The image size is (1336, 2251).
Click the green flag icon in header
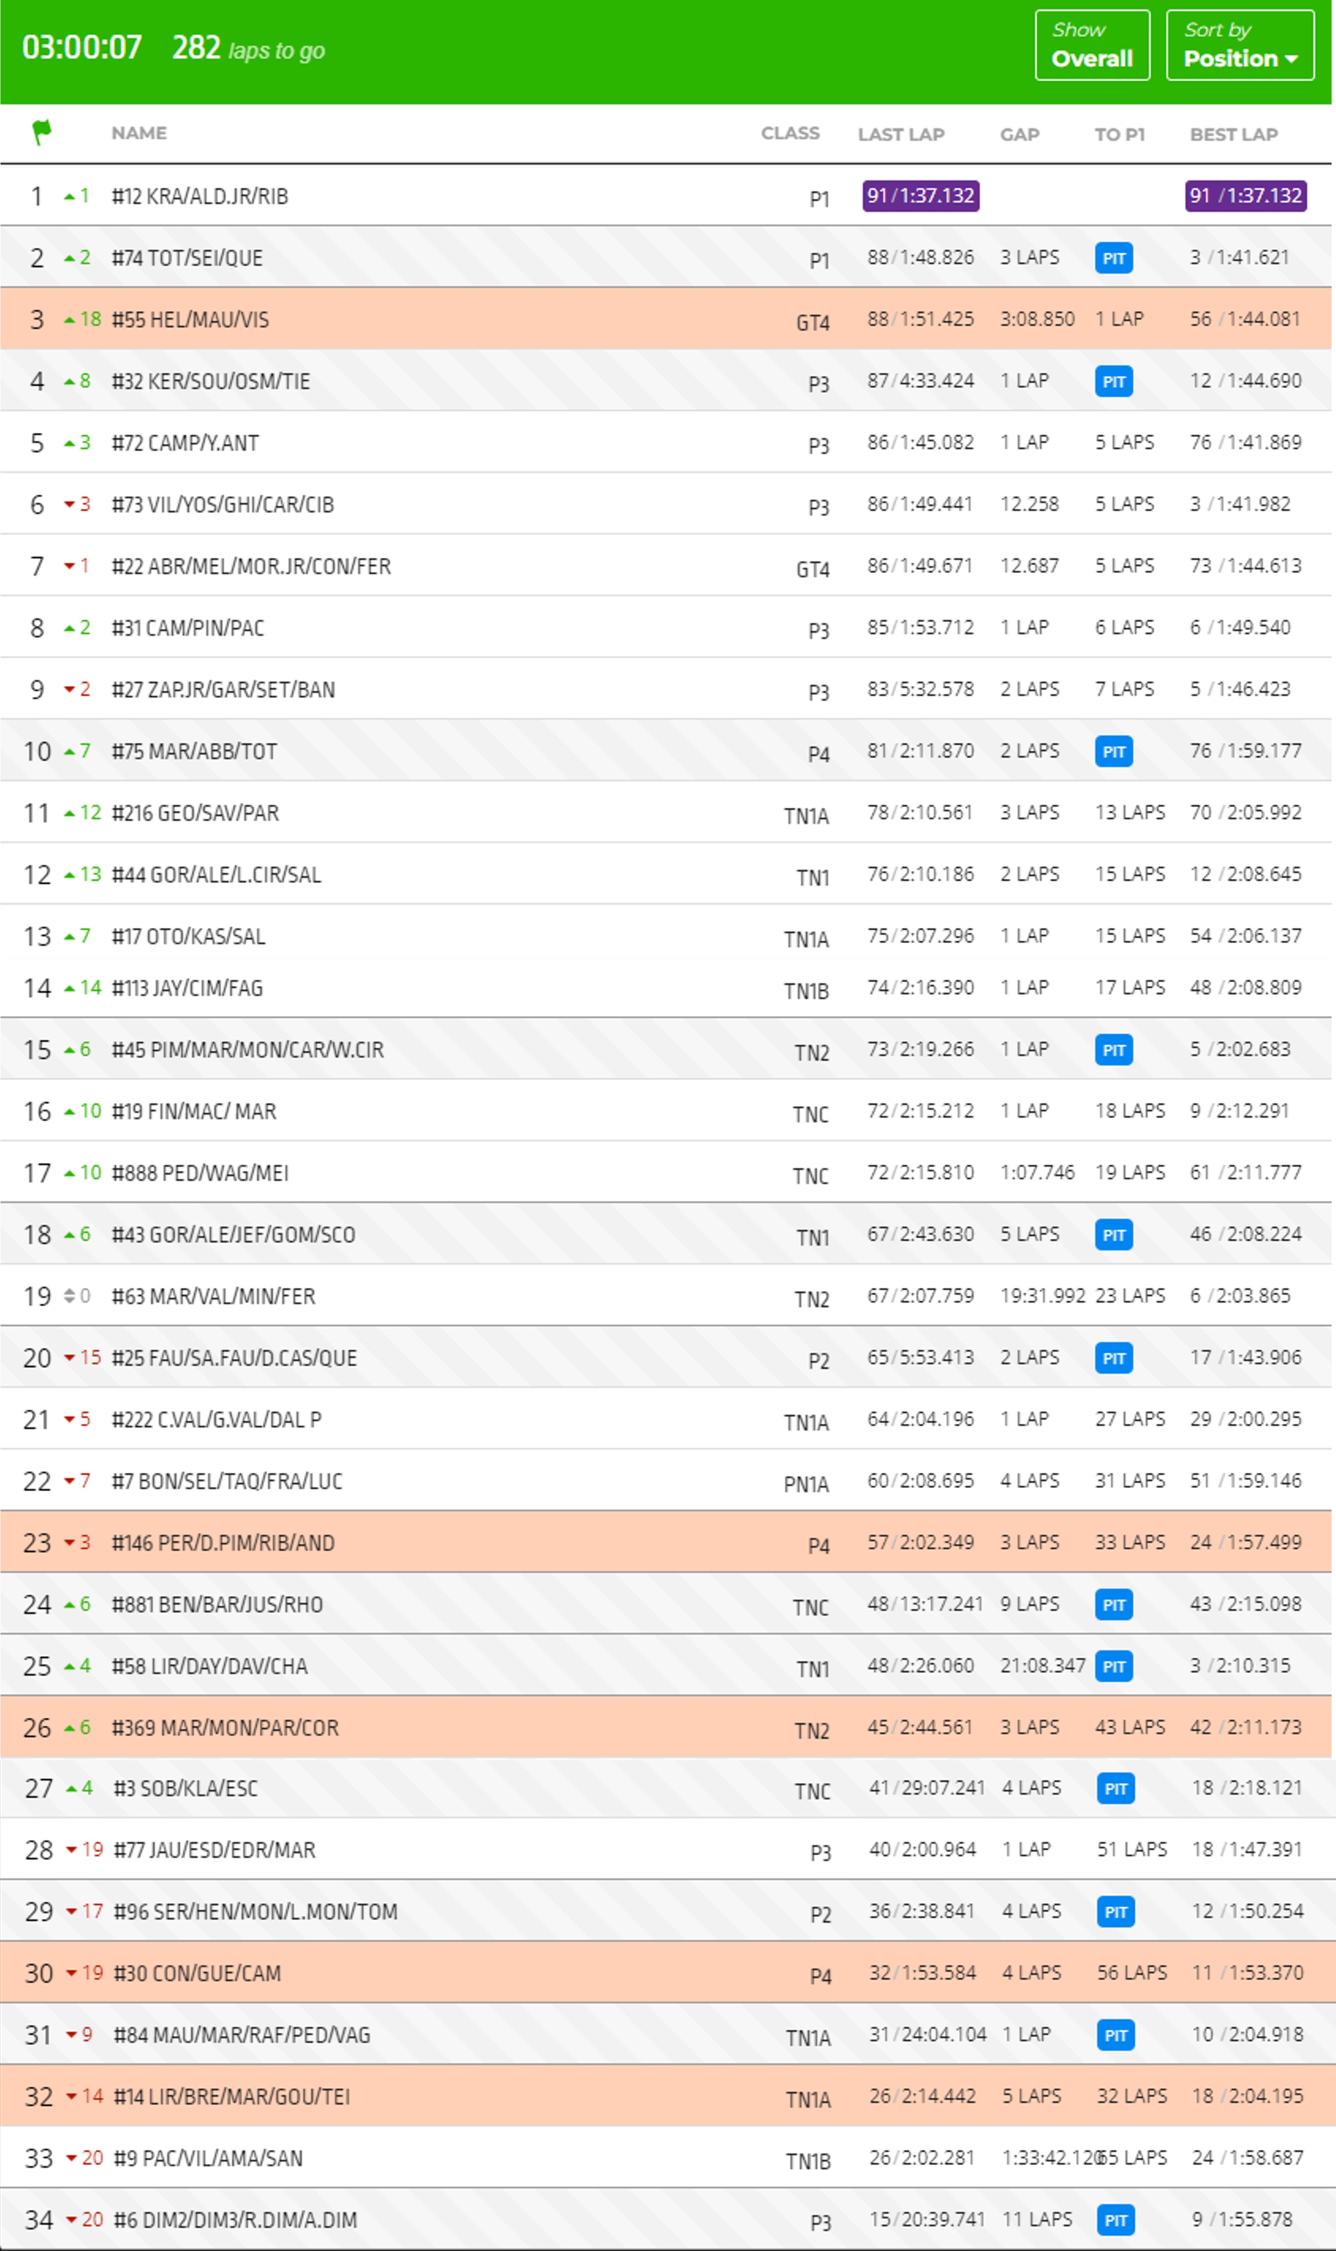tap(41, 132)
